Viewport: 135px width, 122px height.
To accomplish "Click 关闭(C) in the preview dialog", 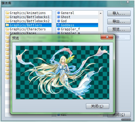I will point(98,106).
